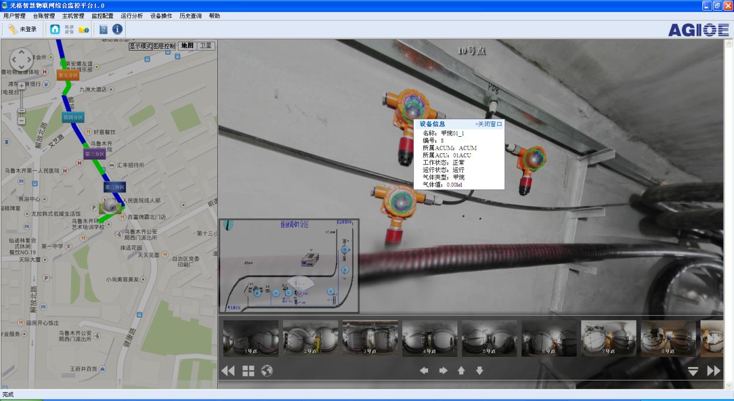This screenshot has width=734, height=401.
Task: Click the camera marker on the map
Action: [x=110, y=206]
